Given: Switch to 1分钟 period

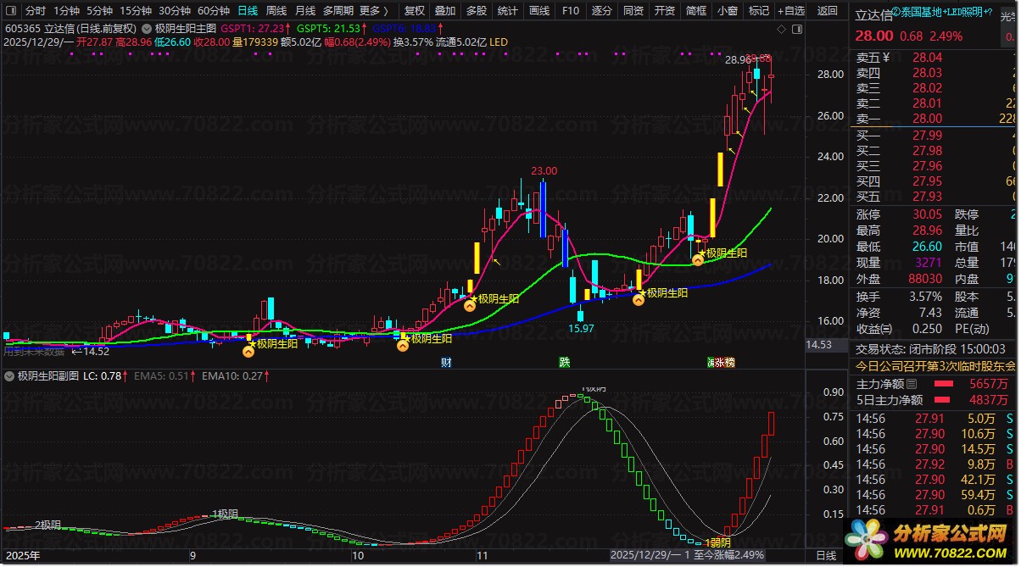Looking at the screenshot, I should point(67,11).
